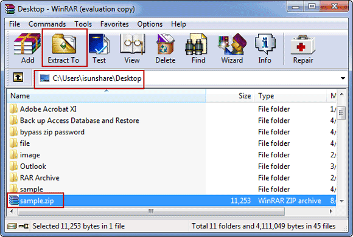The image size is (353, 237).
Task: Click the drive icon in status bar
Action: 12,225
